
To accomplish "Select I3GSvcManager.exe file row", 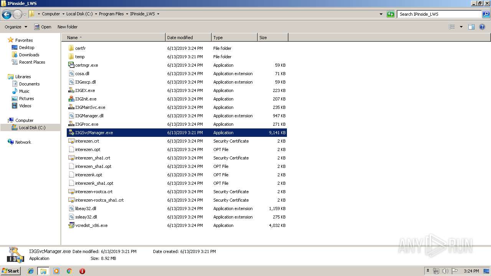I will pyautogui.click(x=177, y=133).
